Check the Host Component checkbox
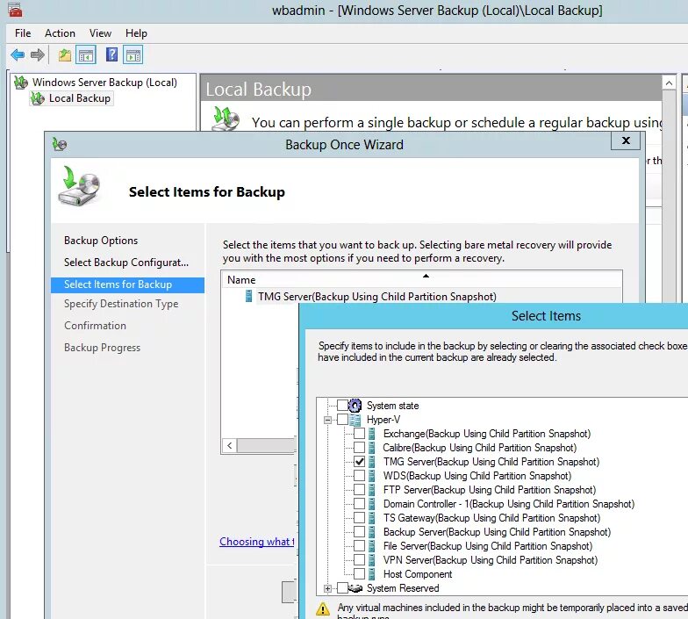The image size is (688, 619). pyautogui.click(x=360, y=574)
